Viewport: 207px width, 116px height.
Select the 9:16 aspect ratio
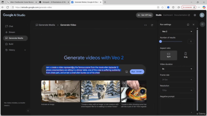185,55
